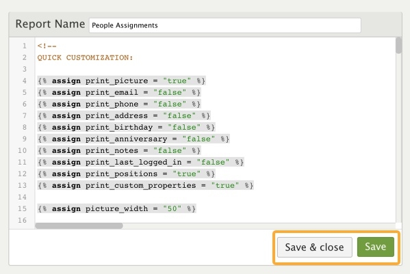Image resolution: width=410 pixels, height=274 pixels.
Task: Click the horizontal scrollbar thumb
Action: click(x=79, y=225)
